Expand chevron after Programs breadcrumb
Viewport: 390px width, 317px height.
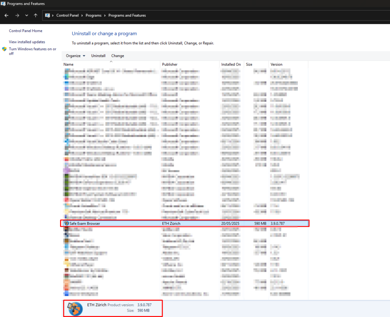tap(105, 15)
